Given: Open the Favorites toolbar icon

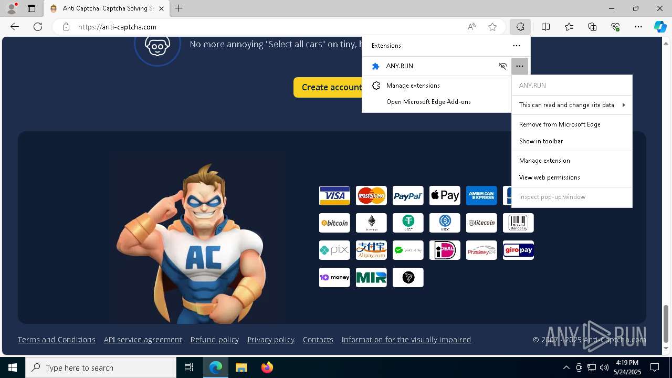Looking at the screenshot, I should pos(569,27).
